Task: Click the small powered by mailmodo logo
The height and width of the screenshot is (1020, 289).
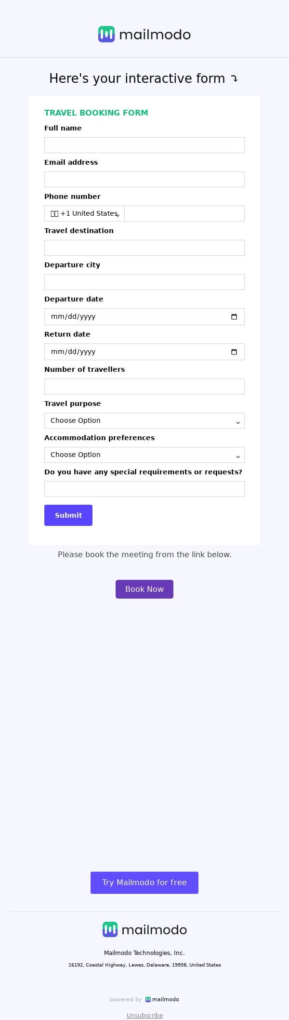Action: tap(162, 999)
